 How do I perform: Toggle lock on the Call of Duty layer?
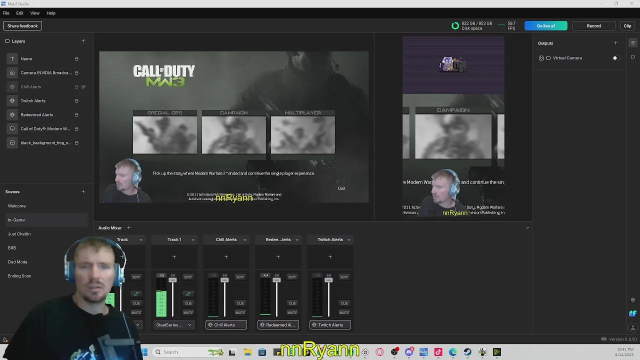(x=76, y=129)
